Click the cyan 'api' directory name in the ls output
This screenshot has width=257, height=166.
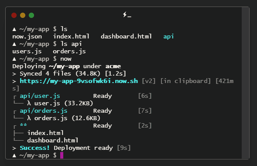click(168, 37)
